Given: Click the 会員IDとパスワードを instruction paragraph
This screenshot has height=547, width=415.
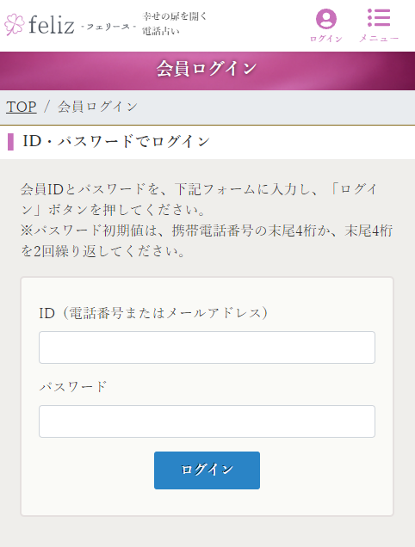Looking at the screenshot, I should click(x=200, y=200).
